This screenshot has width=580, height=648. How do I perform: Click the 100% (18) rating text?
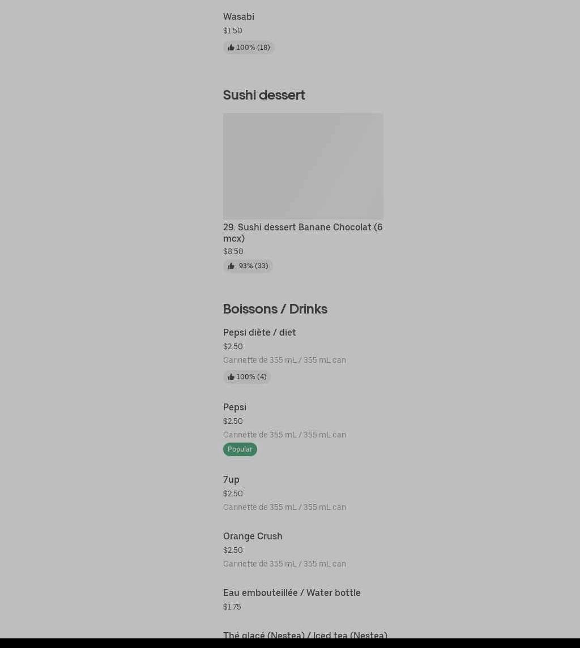[253, 48]
